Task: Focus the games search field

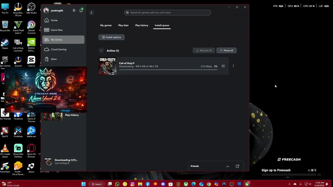Action: click(x=168, y=12)
